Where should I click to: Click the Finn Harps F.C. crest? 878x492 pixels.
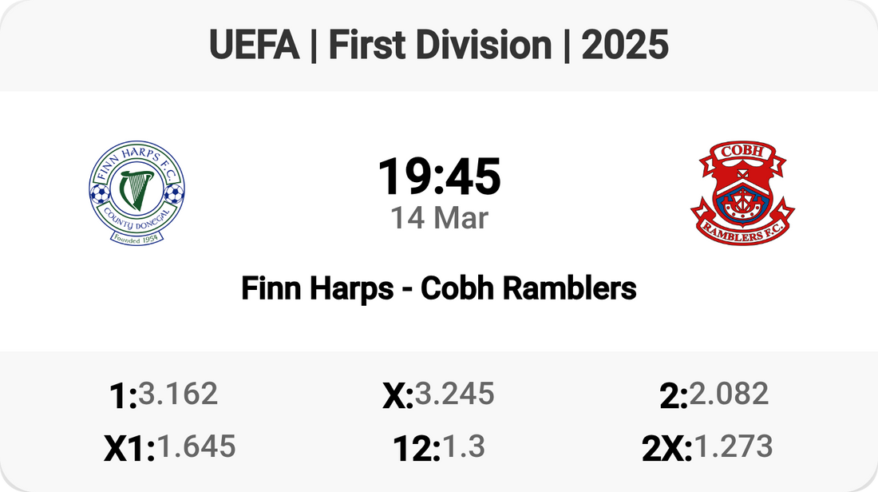tap(136, 192)
